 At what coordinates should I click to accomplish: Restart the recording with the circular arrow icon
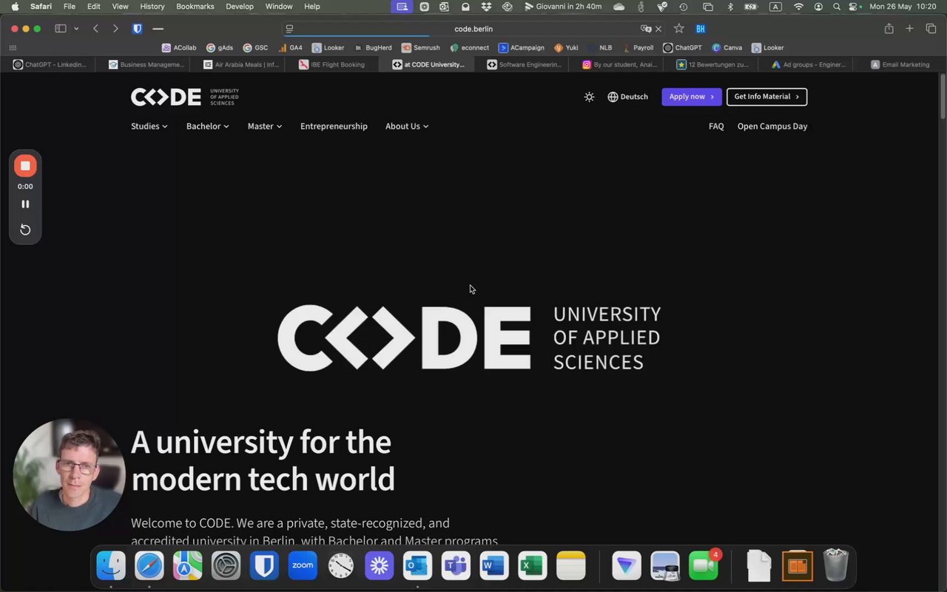tap(25, 229)
